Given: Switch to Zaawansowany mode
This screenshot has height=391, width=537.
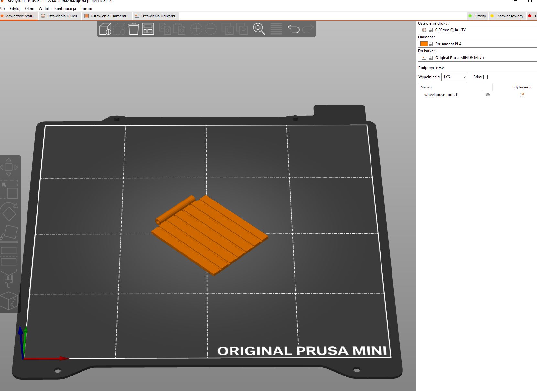Looking at the screenshot, I should click(507, 16).
